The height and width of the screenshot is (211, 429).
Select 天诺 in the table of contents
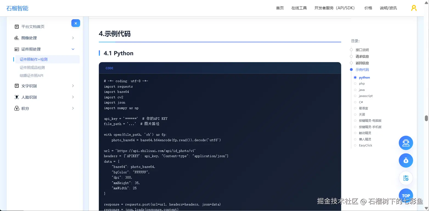[362, 115]
